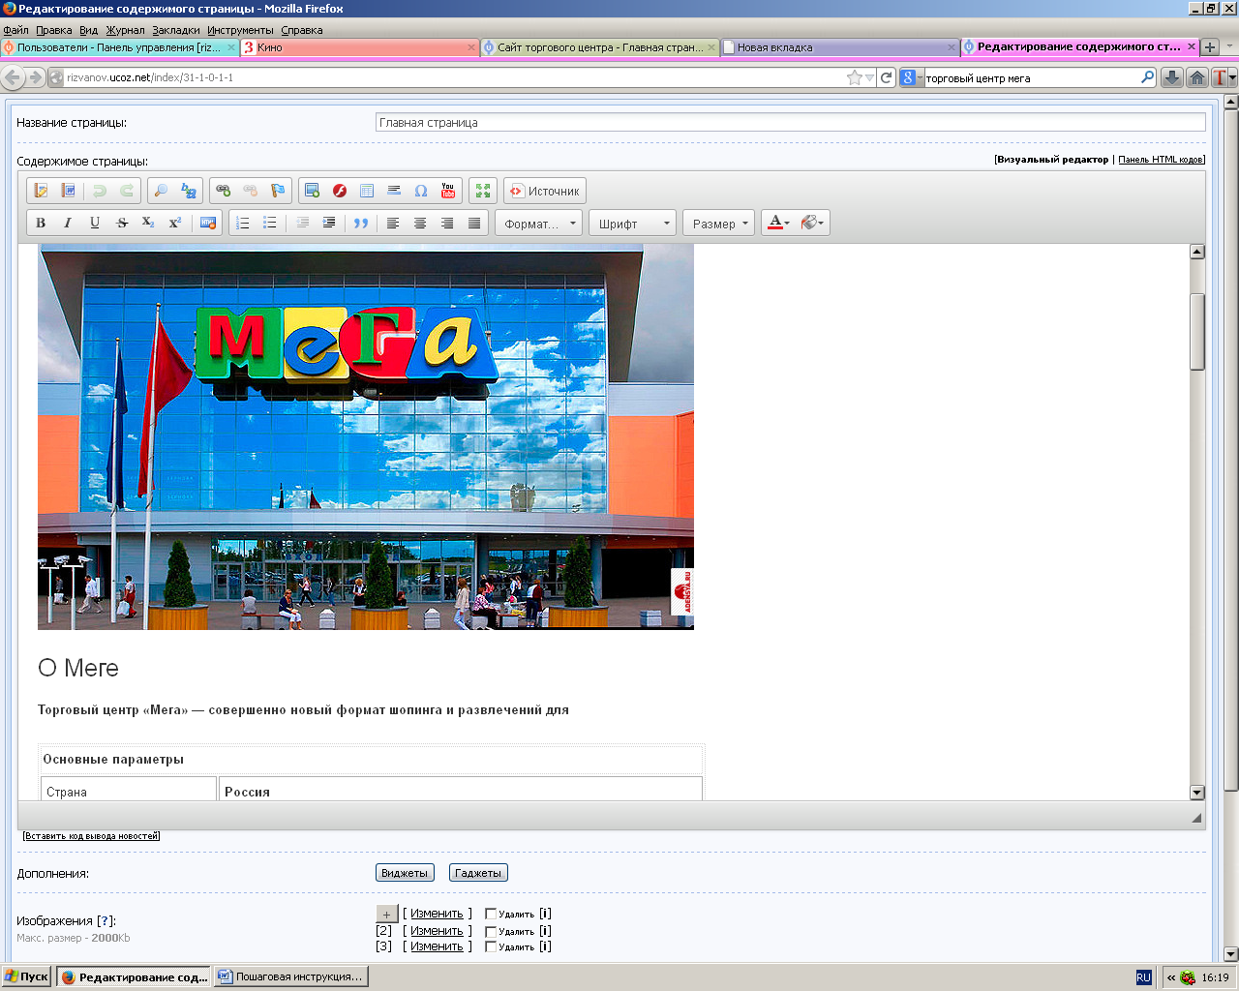Apply strikethrough formatting

click(x=122, y=223)
